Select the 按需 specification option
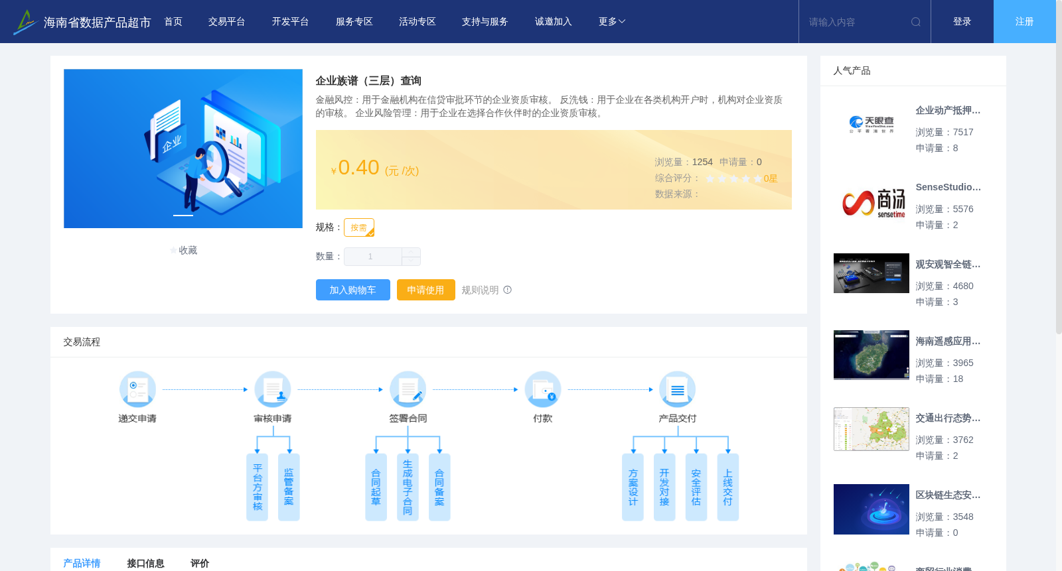This screenshot has width=1062, height=571. click(359, 227)
